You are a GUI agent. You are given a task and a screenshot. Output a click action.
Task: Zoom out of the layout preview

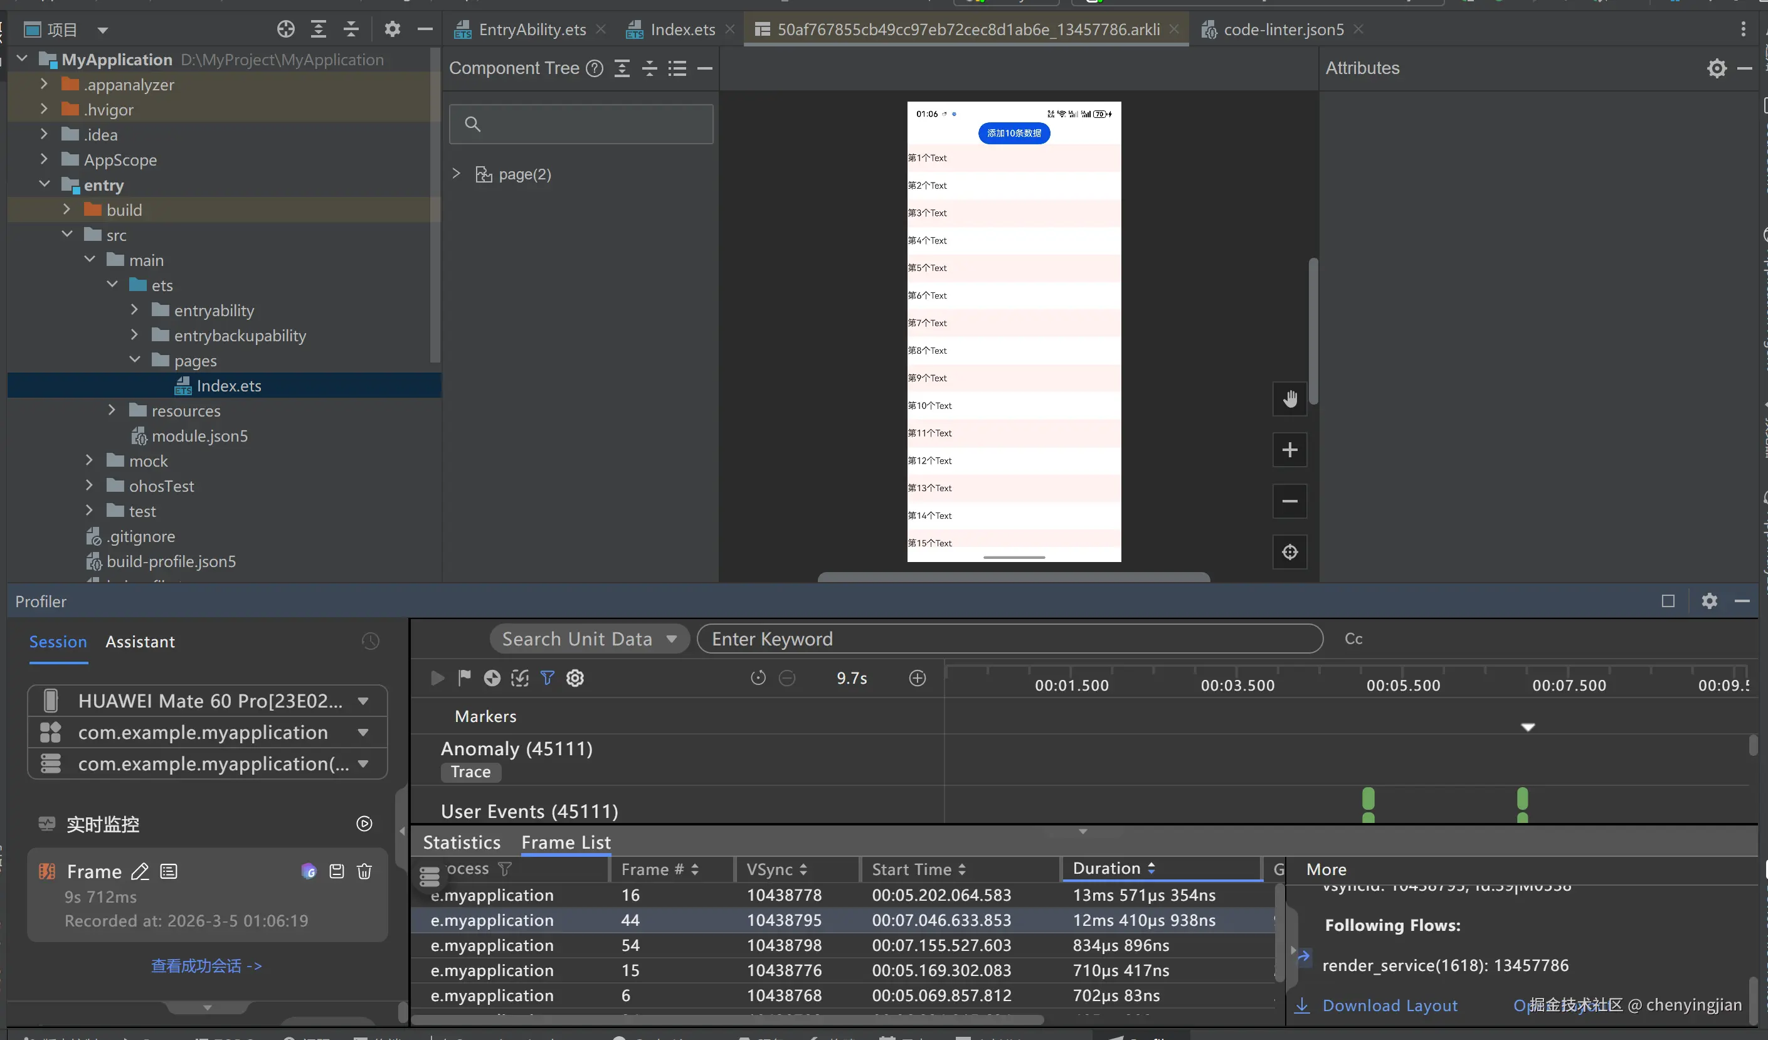click(1289, 501)
